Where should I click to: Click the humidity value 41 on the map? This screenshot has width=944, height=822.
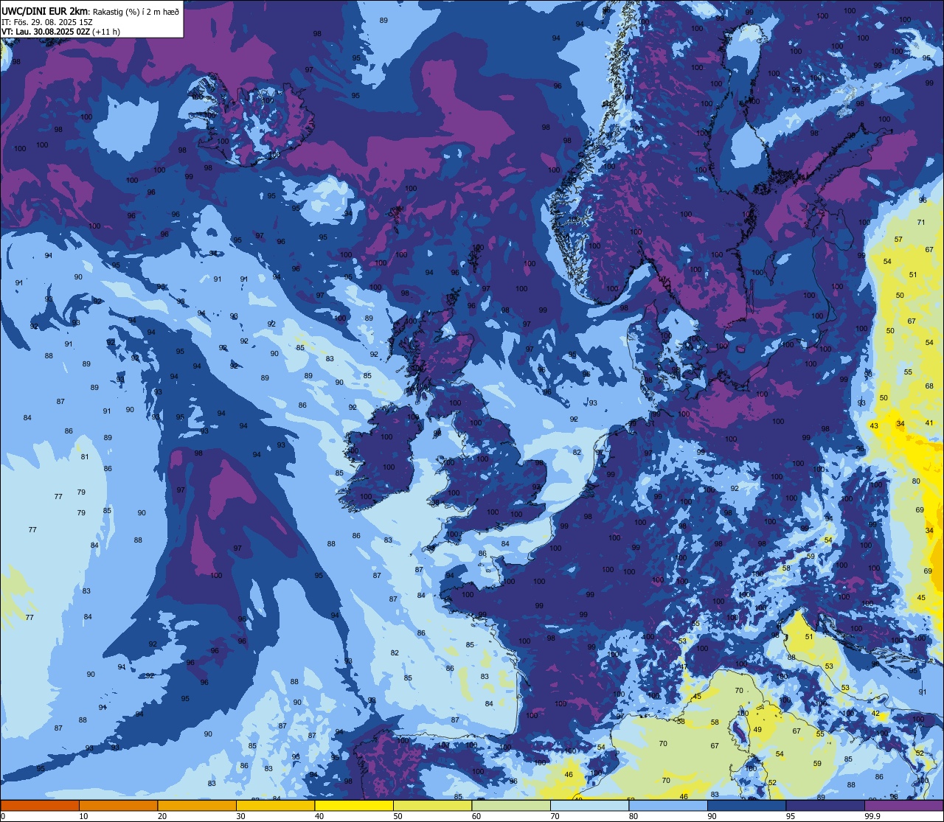pyautogui.click(x=929, y=423)
